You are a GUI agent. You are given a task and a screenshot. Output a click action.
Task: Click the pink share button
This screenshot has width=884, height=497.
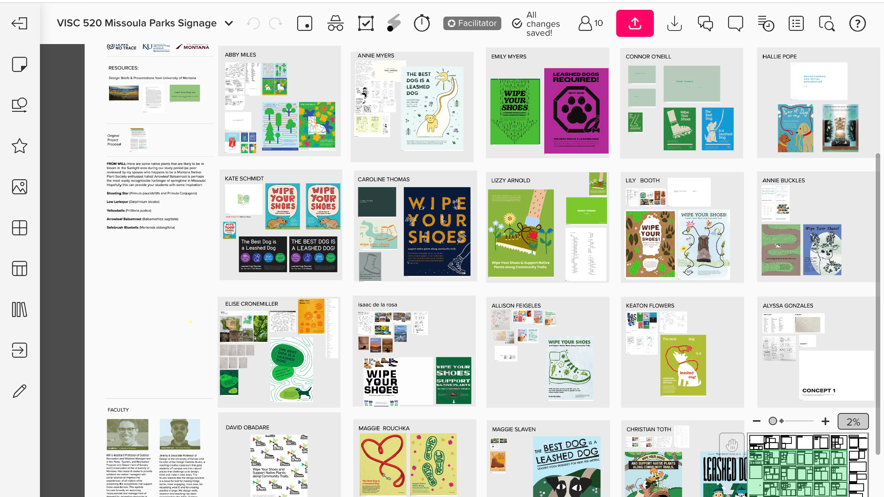(x=635, y=23)
